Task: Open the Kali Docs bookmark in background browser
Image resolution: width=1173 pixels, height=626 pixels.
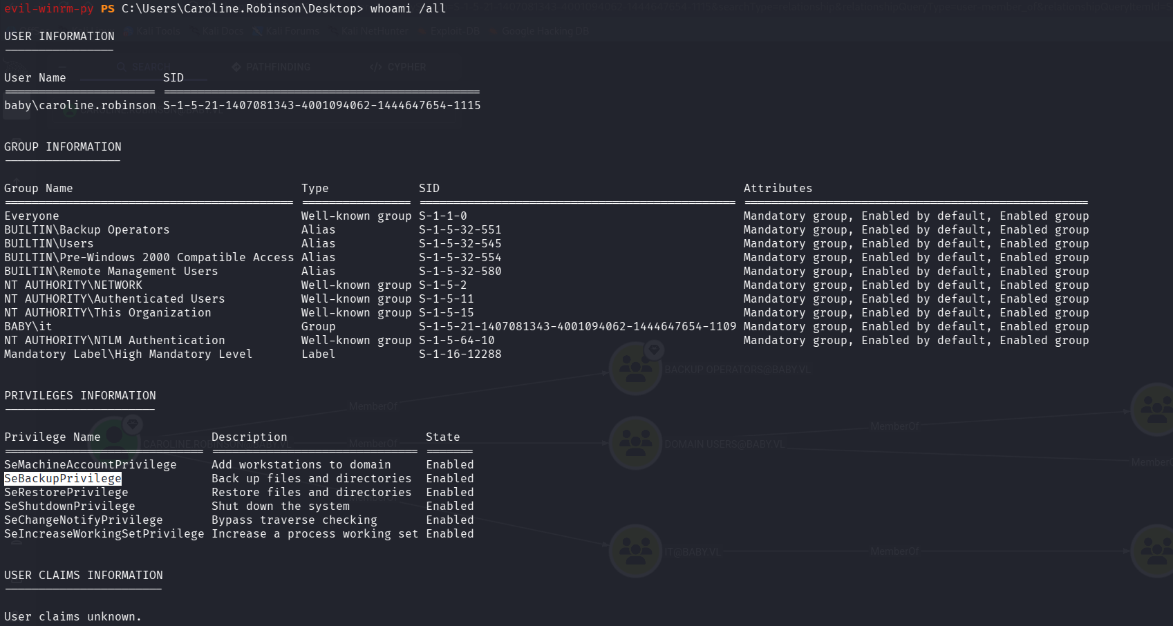Action: click(216, 31)
